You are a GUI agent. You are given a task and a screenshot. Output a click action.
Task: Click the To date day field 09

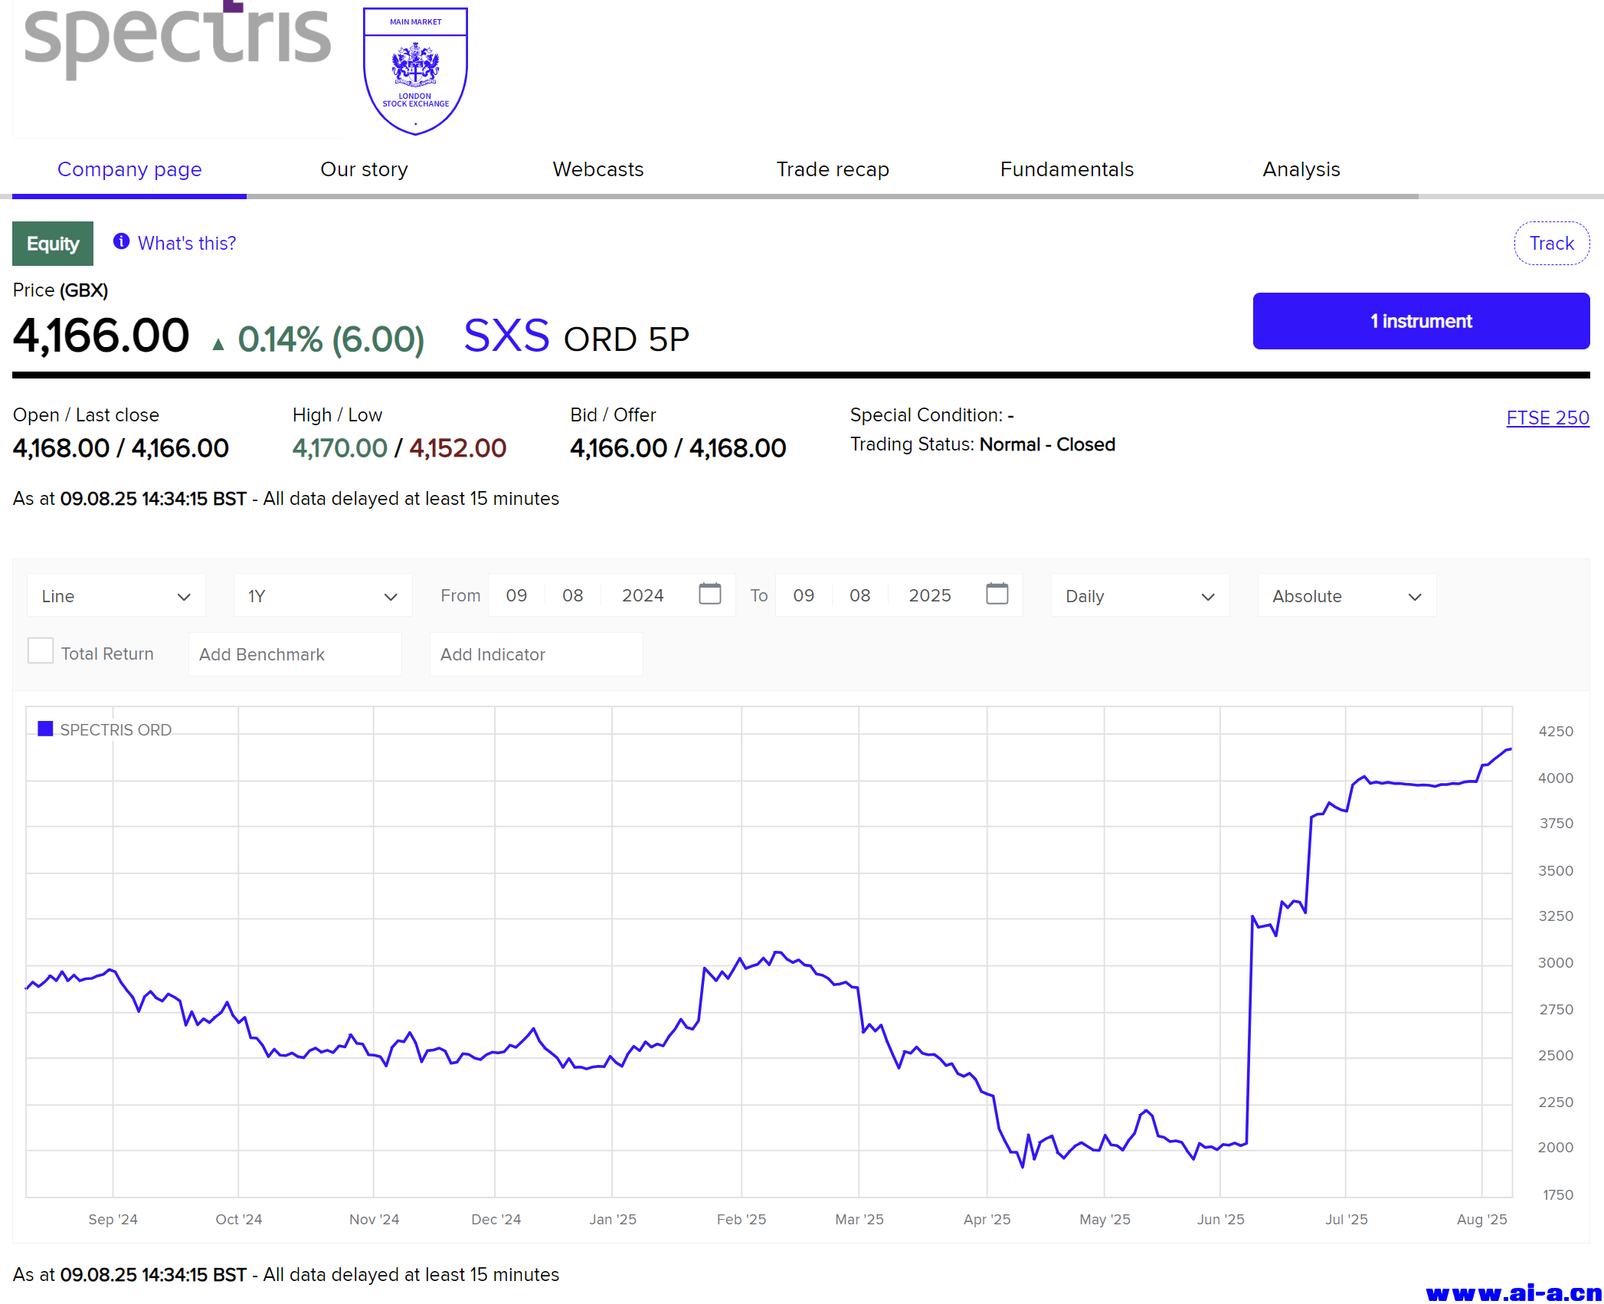pos(804,595)
